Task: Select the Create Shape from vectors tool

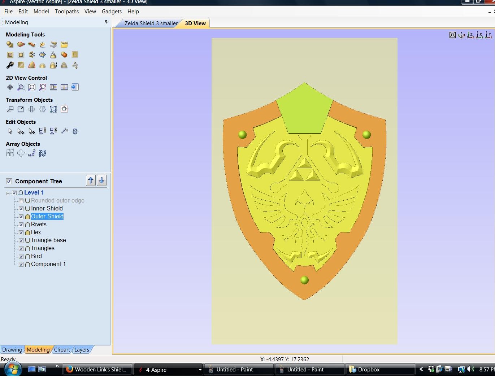Action: (10, 44)
